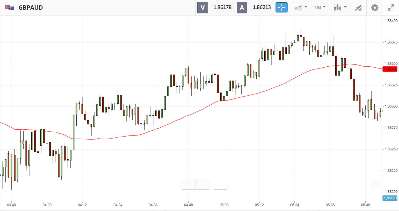
Task: Toggle the blue crosshair cursor button
Action: tap(281, 7)
